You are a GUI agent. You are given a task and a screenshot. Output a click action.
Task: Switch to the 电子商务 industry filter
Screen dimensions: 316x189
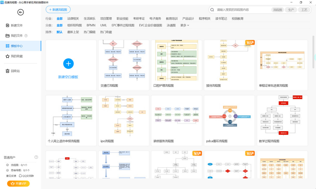click(155, 18)
